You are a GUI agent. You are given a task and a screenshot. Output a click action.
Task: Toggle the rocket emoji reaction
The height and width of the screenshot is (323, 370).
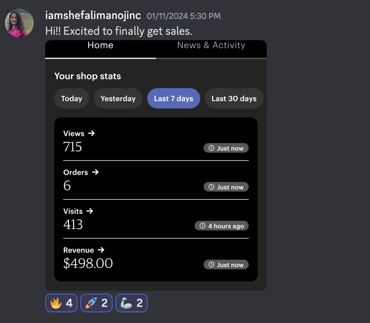96,303
